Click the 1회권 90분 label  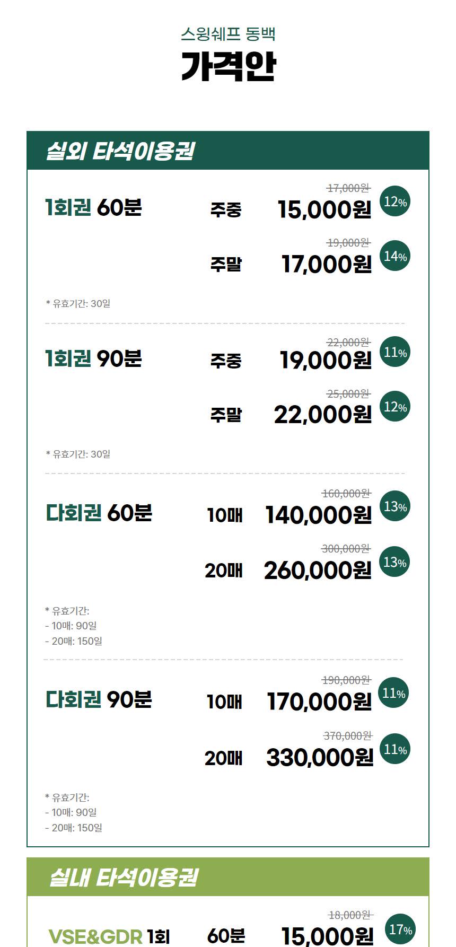click(x=93, y=359)
